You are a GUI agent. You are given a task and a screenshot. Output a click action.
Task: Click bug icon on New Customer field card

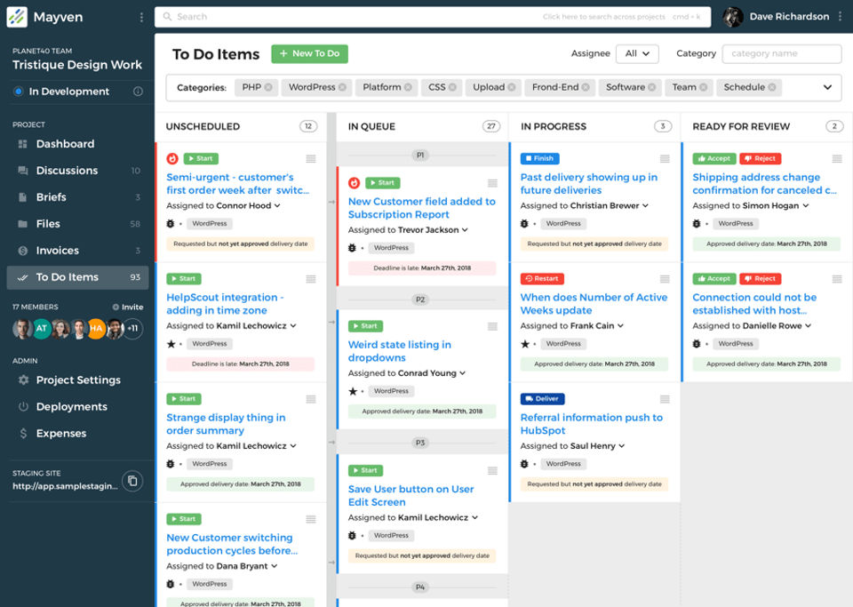pos(353,248)
